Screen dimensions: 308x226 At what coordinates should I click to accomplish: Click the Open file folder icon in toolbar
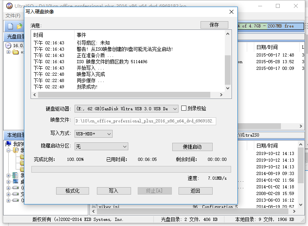click(x=20, y=26)
